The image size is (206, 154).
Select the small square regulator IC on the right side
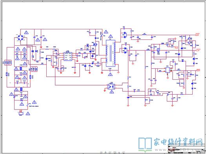(168, 70)
